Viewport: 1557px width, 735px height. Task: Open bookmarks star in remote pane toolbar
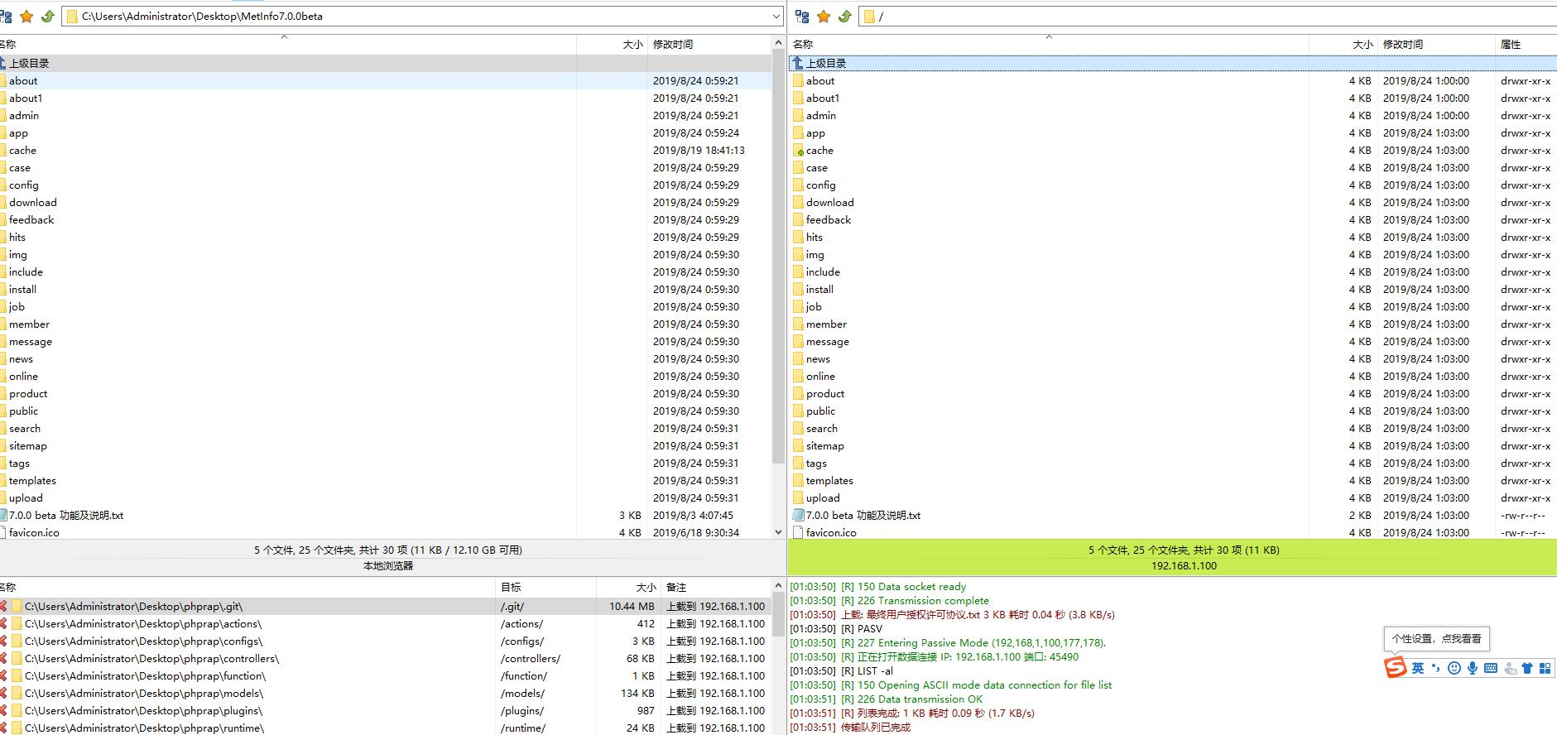click(824, 17)
